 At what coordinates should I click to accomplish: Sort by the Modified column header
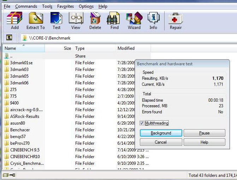click(133, 48)
